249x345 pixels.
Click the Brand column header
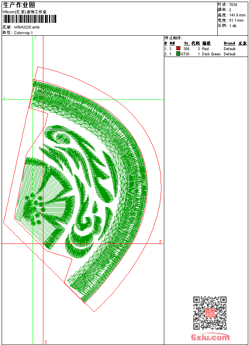click(x=229, y=43)
